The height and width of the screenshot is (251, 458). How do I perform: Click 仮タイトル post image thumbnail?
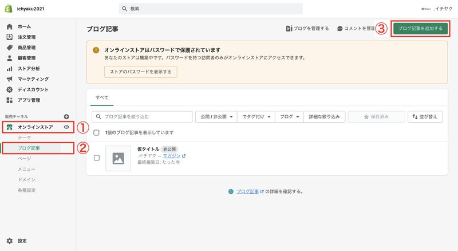(x=119, y=158)
